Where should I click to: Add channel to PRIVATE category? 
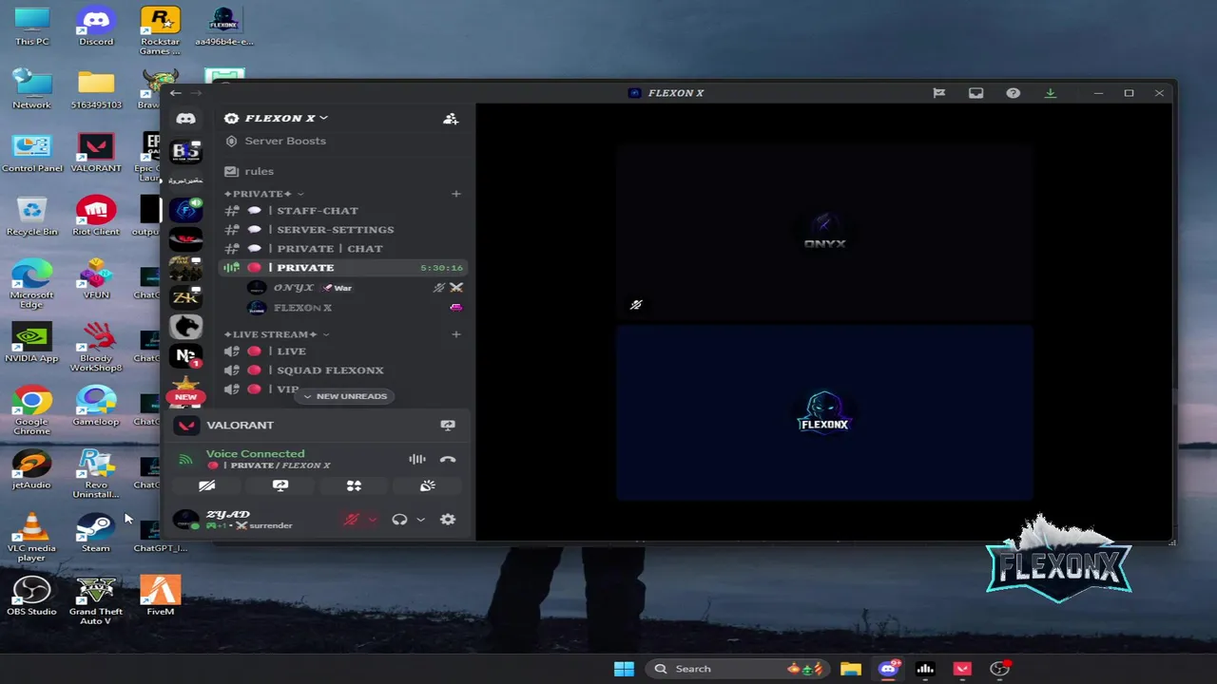pyautogui.click(x=455, y=194)
